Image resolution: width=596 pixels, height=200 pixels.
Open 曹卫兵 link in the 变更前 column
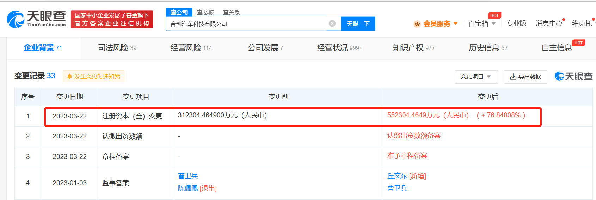(188, 176)
